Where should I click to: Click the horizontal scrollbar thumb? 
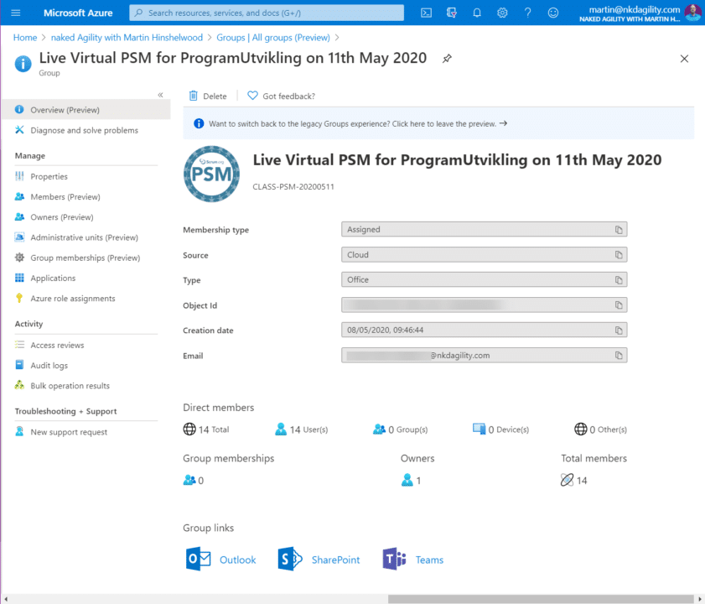[x=541, y=599]
